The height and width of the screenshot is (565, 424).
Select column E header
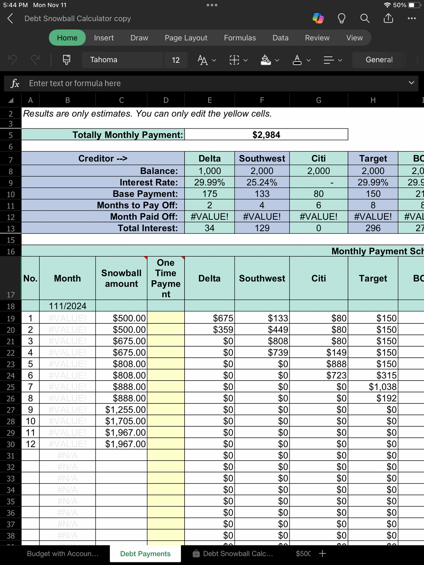210,100
